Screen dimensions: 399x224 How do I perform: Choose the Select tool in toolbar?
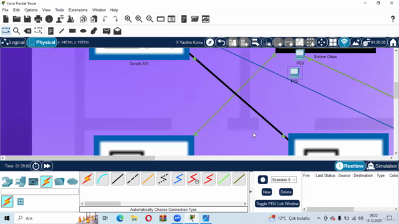pyautogui.click(x=6, y=31)
